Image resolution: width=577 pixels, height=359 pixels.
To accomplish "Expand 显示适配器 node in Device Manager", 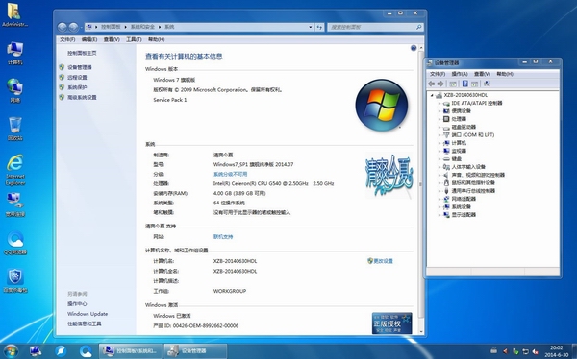I will tap(439, 215).
